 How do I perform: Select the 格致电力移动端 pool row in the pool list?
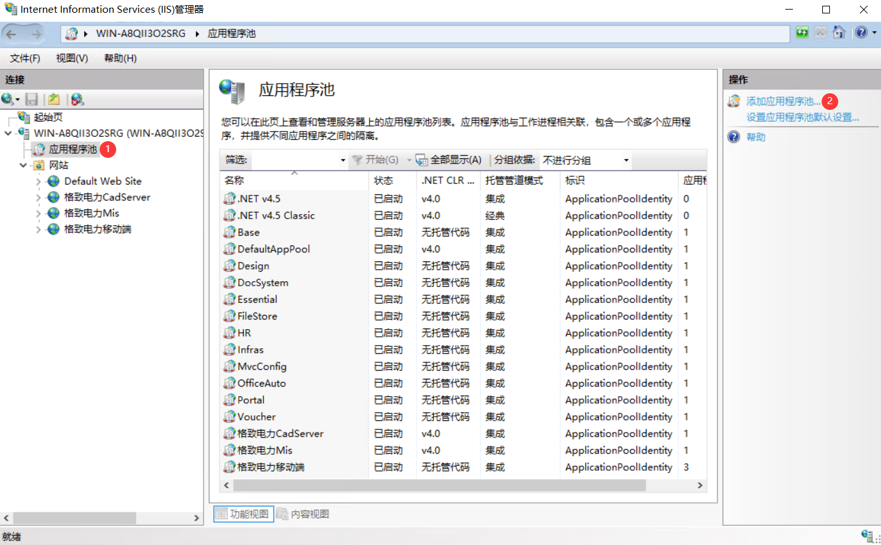tap(463, 467)
